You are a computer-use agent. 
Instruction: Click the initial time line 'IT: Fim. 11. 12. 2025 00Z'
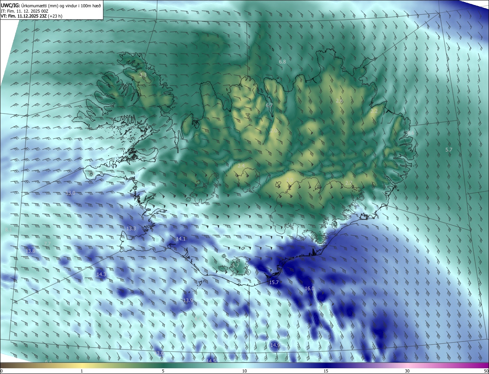(24, 11)
